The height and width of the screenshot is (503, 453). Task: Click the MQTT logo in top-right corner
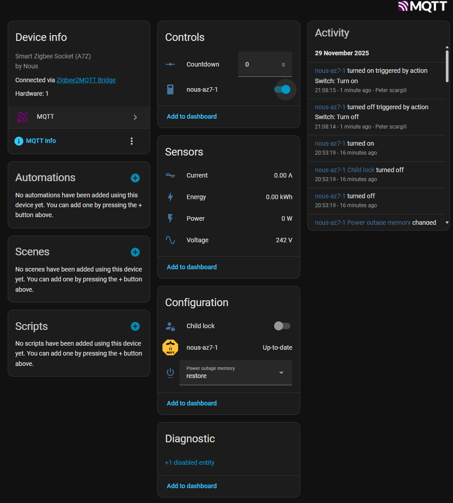[x=422, y=6]
